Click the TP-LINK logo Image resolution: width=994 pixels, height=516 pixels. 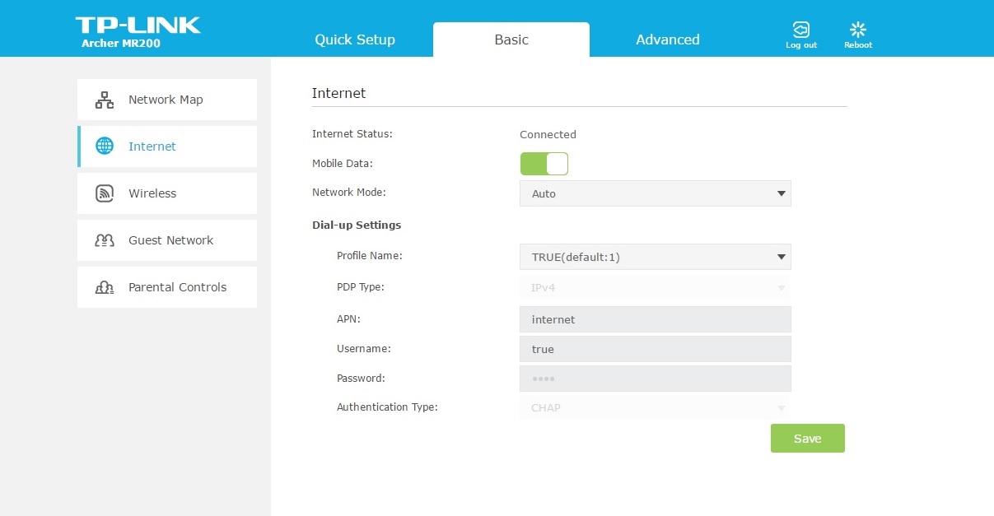pyautogui.click(x=138, y=26)
